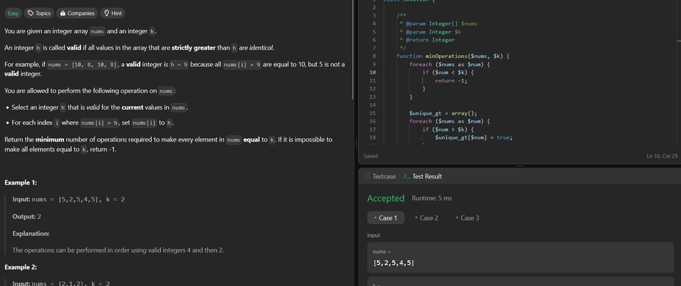Select Case 3 tab
The width and height of the screenshot is (681, 286).
(468, 218)
